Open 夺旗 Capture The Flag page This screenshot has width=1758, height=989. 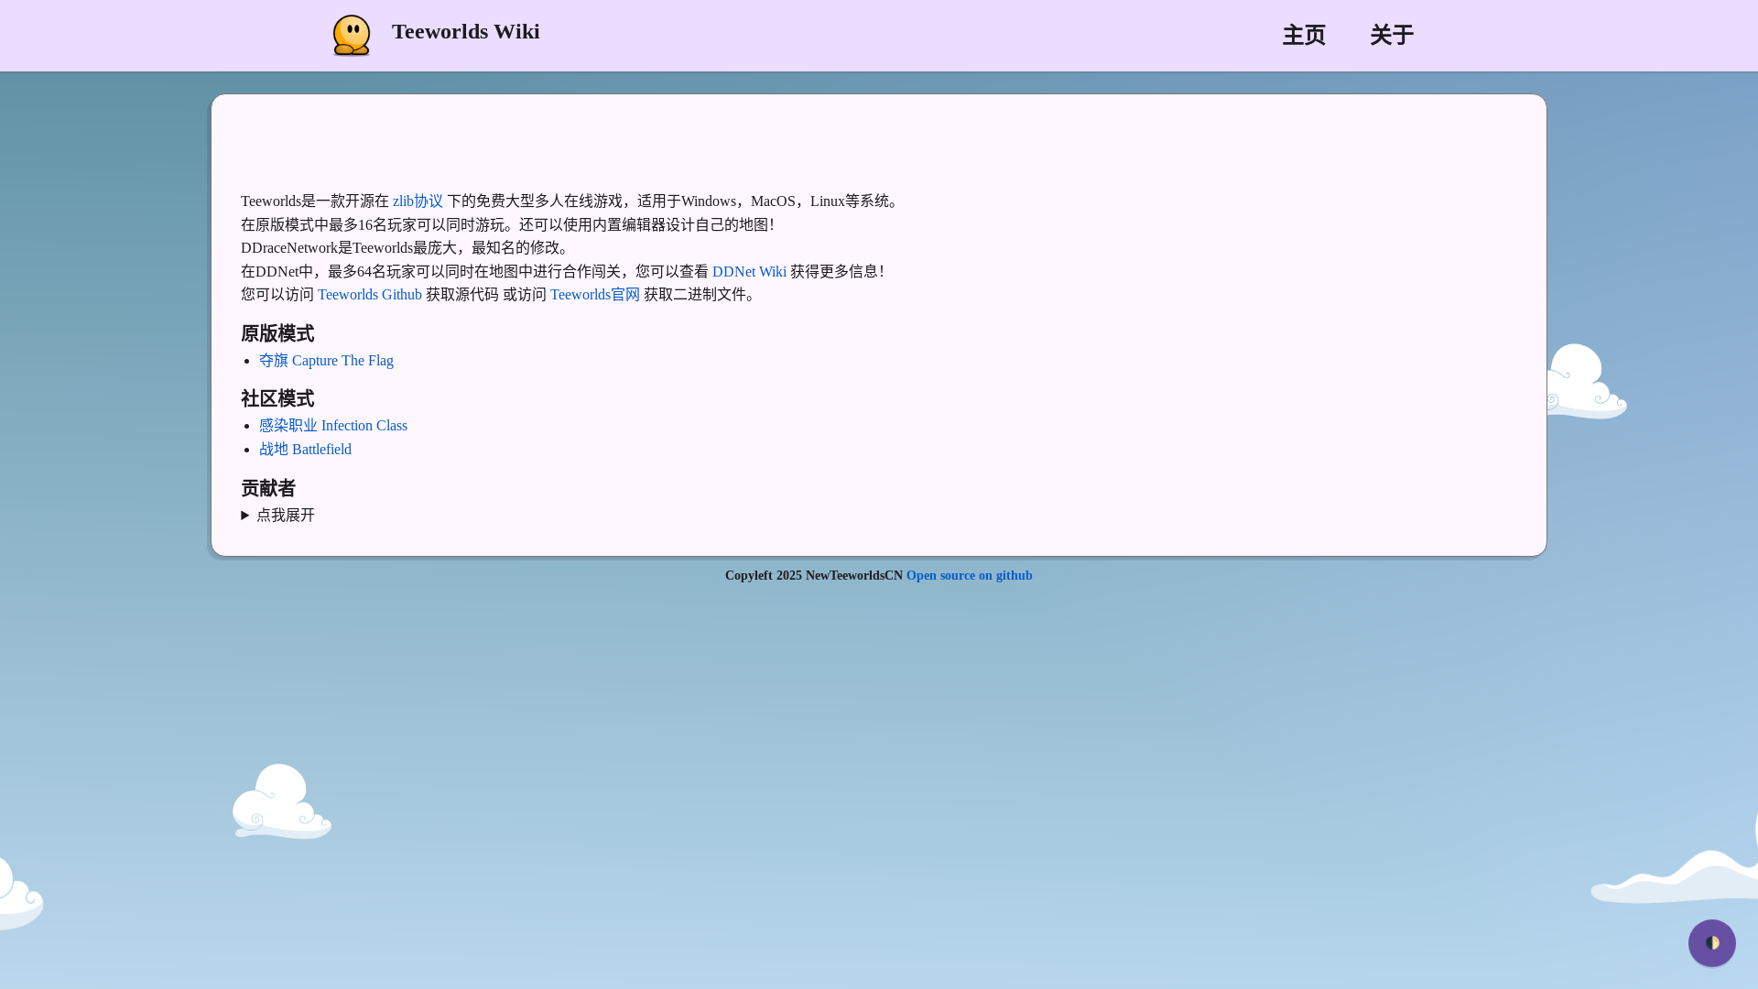(326, 361)
